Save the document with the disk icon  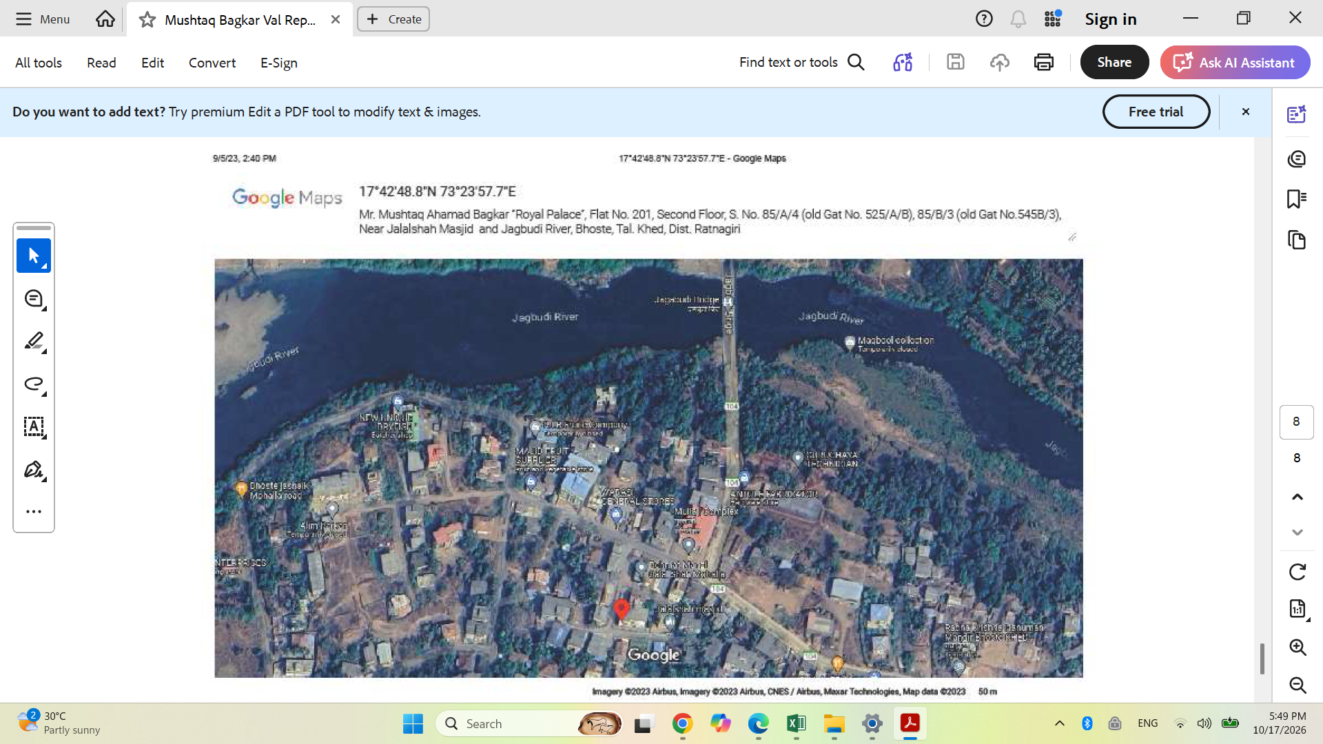click(956, 63)
